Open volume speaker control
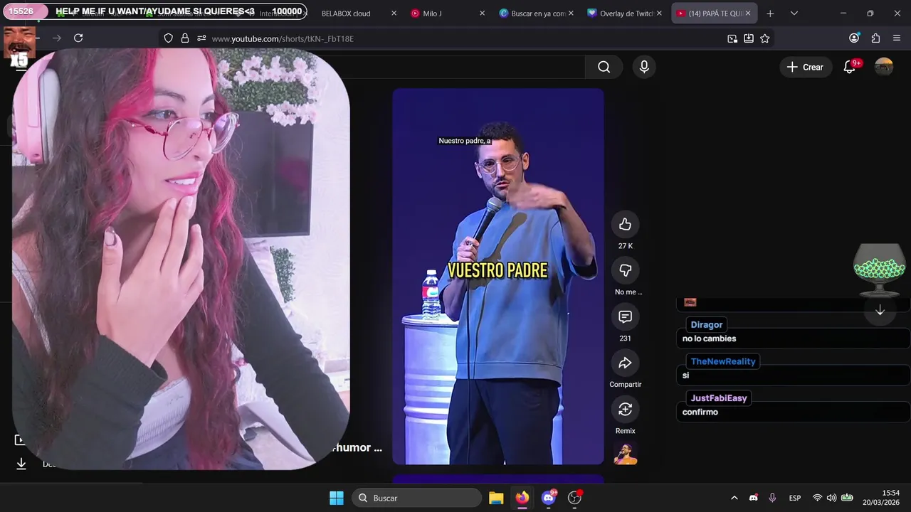 tap(831, 498)
